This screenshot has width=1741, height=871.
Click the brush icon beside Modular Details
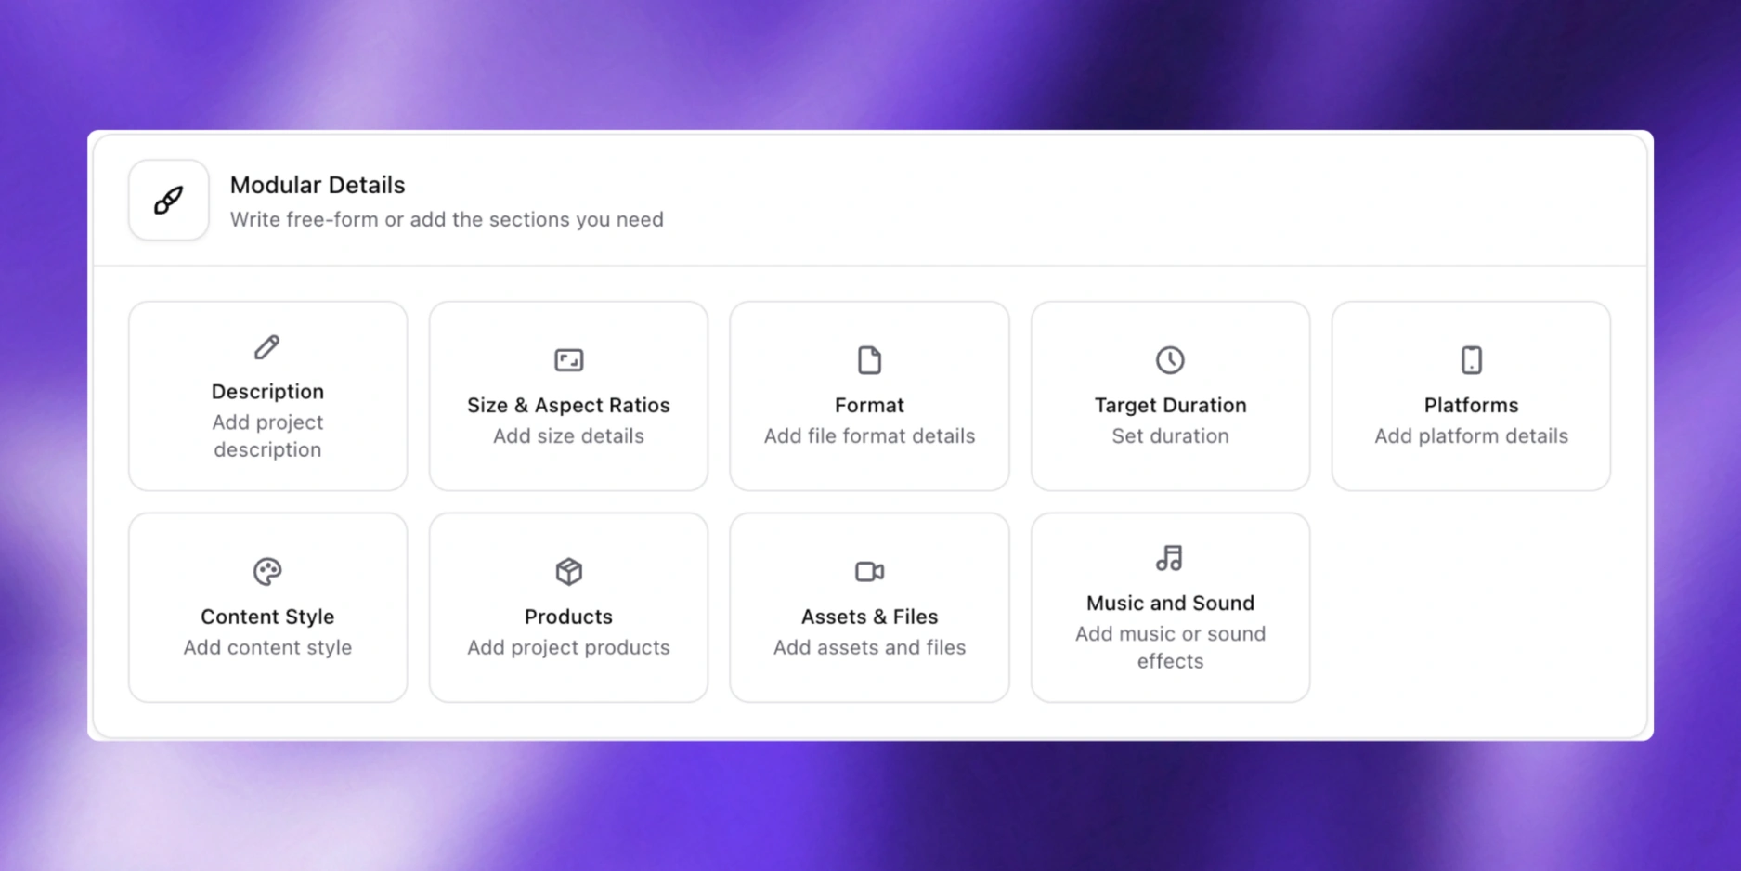tap(168, 200)
